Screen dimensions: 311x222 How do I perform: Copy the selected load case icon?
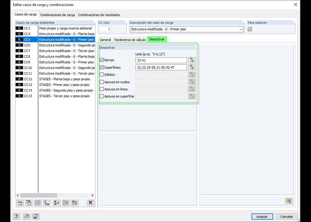point(29,202)
